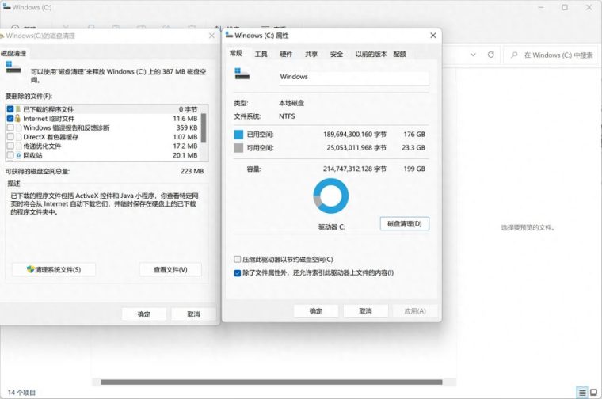This screenshot has height=399, width=602.
Task: Edit the drive name field containing Windows
Action: point(354,77)
